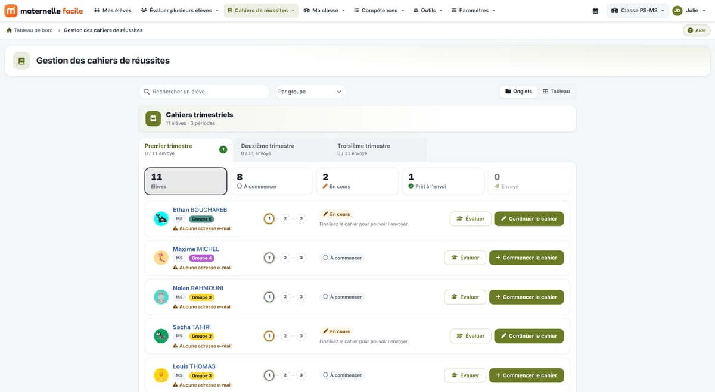Click Ethan BOUCHAREB's avatar
Viewport: 715px width, 392px height.
pyautogui.click(x=161, y=218)
